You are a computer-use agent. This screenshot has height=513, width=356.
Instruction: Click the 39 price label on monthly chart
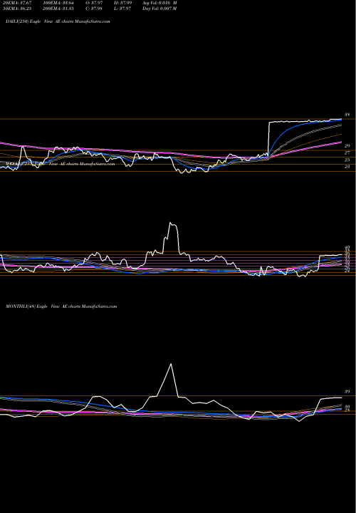[347, 391]
